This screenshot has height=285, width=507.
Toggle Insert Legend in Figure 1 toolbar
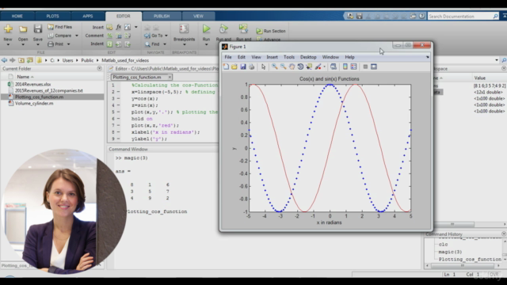click(x=354, y=66)
